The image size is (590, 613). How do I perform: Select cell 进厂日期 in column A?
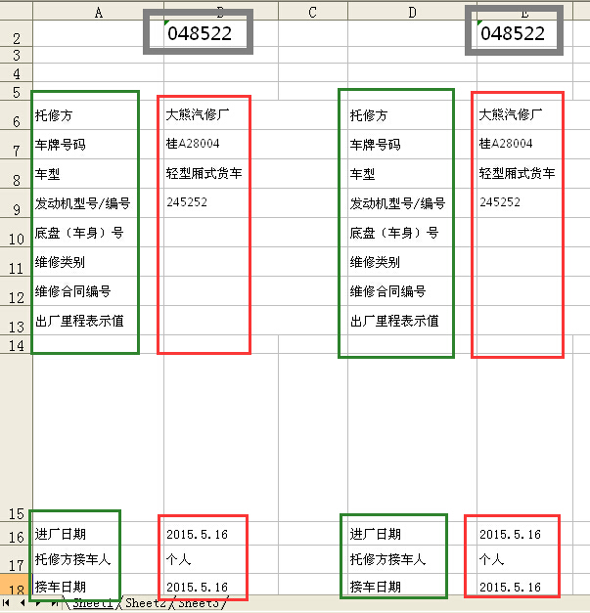click(61, 534)
